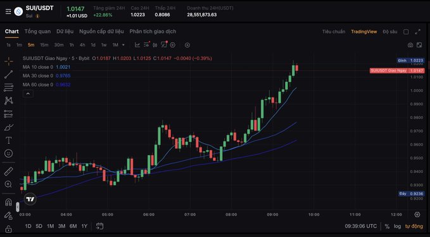
Task: Select Tiêu chuẩn chart mode
Action: pyautogui.click(x=334, y=32)
